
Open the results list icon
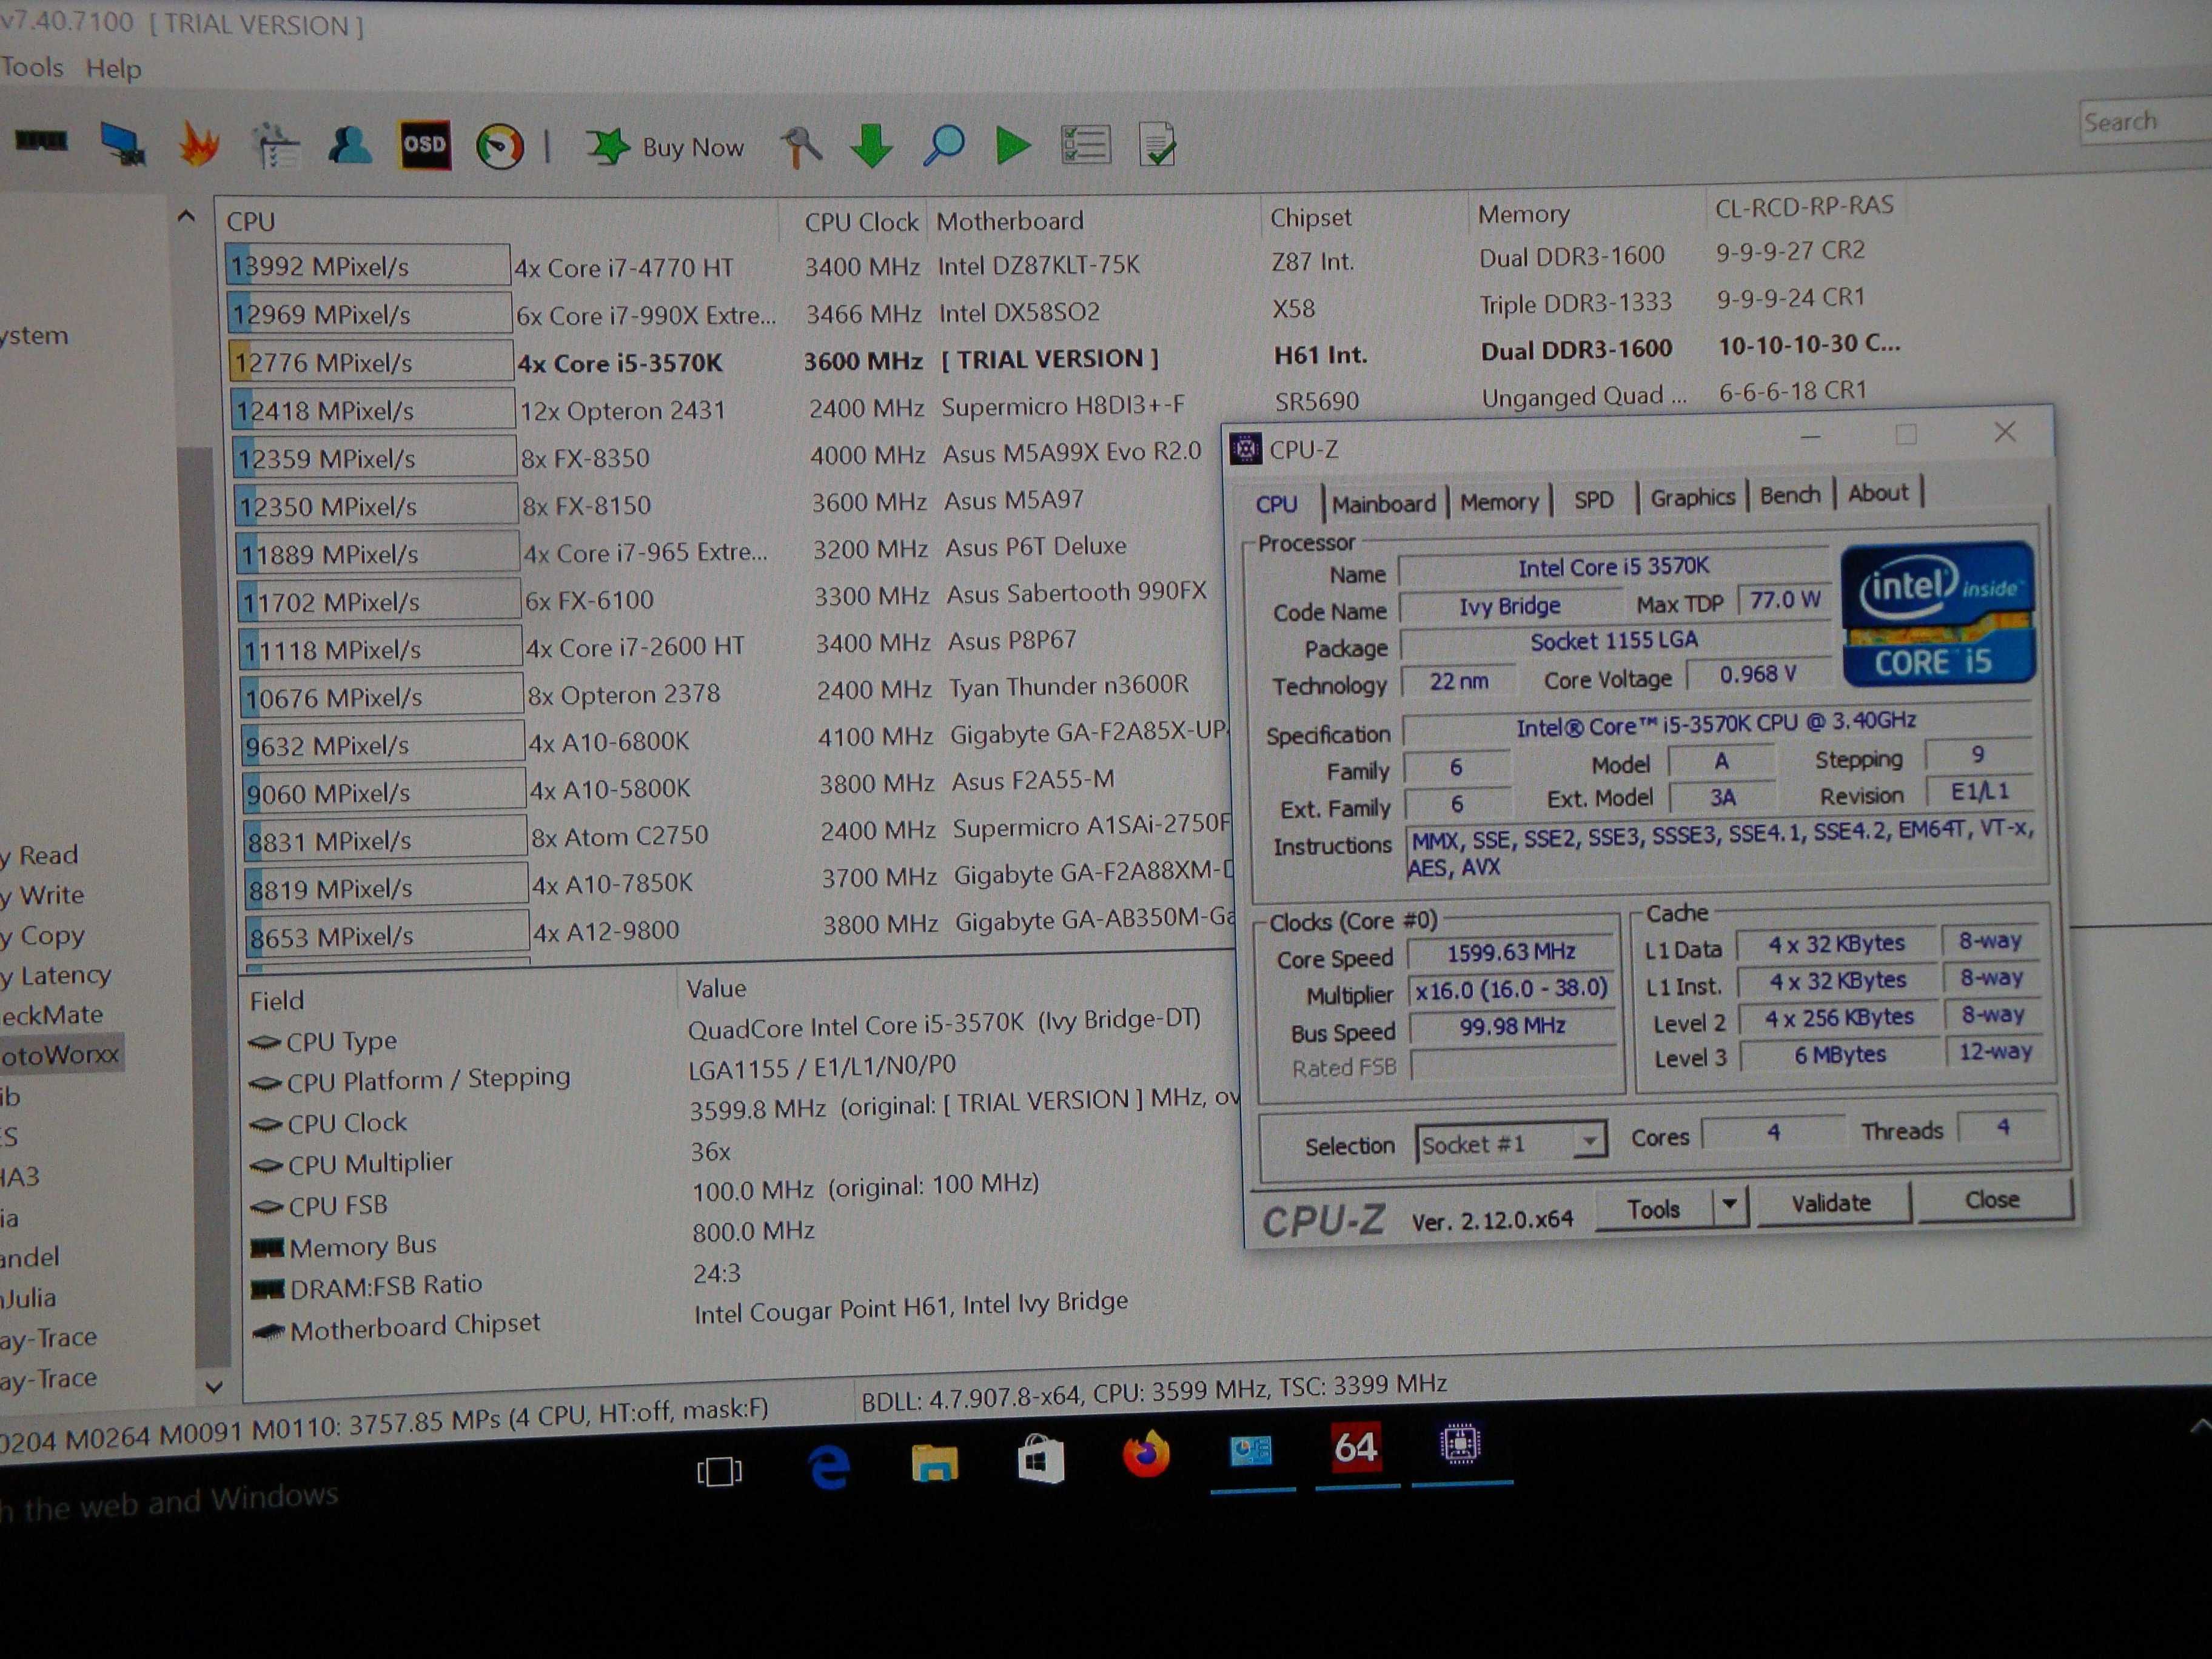(1086, 145)
